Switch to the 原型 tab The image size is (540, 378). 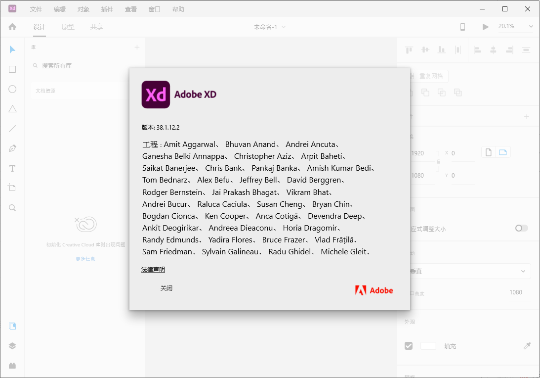68,27
